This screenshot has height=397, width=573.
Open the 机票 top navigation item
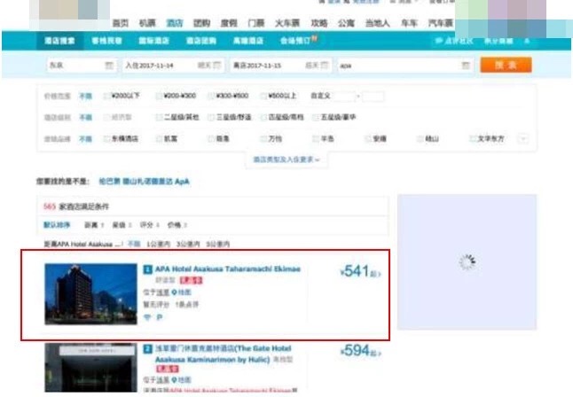[x=147, y=23]
